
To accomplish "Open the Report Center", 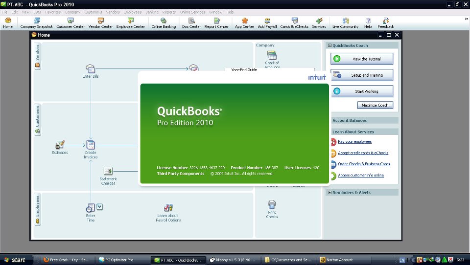I will 216,23.
